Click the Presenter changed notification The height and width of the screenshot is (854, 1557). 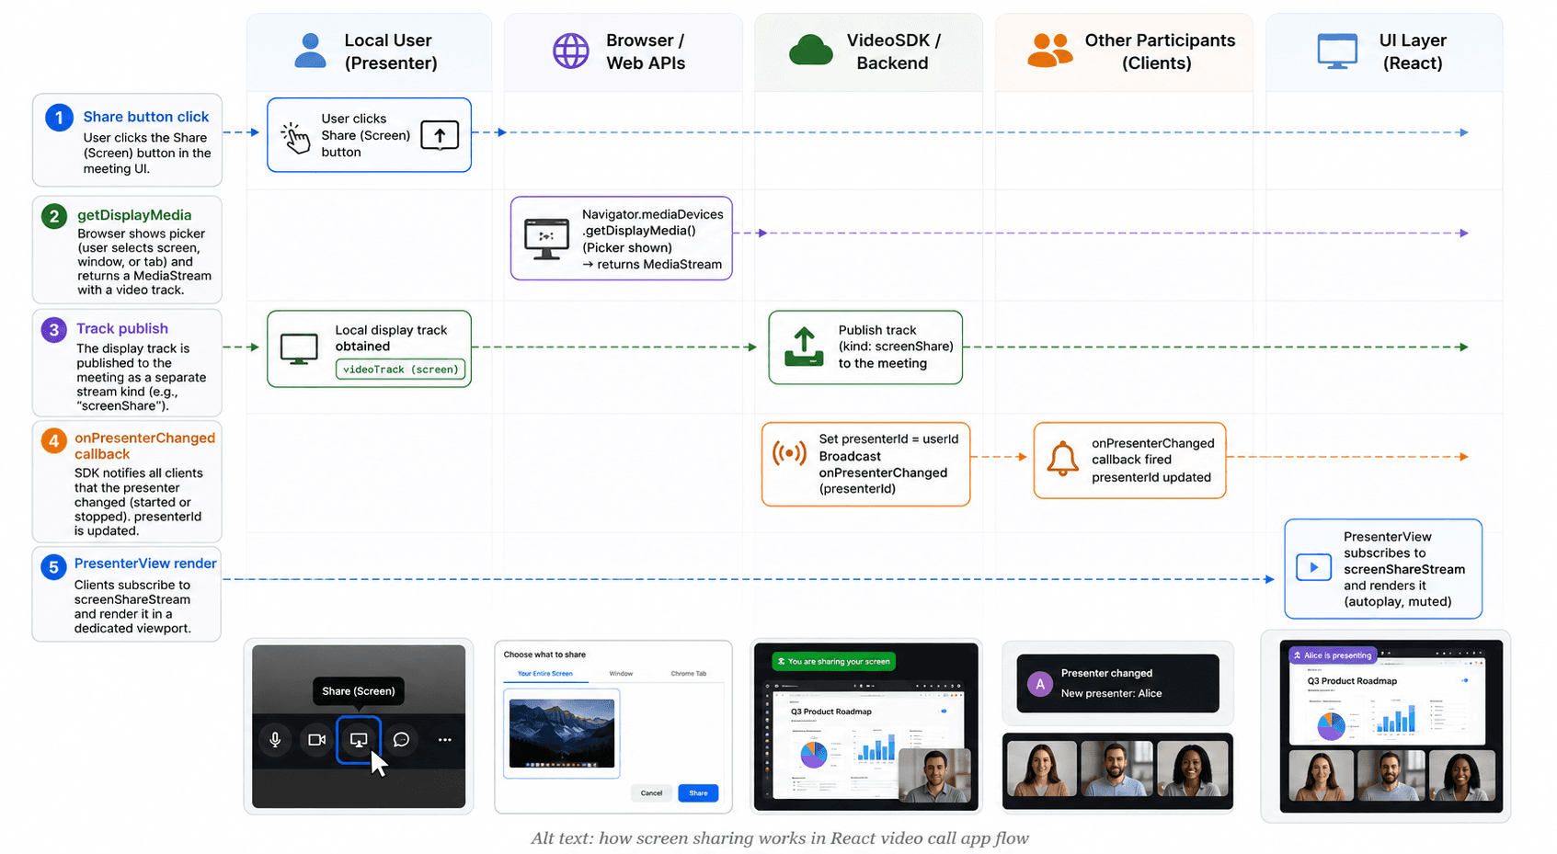(x=1117, y=683)
